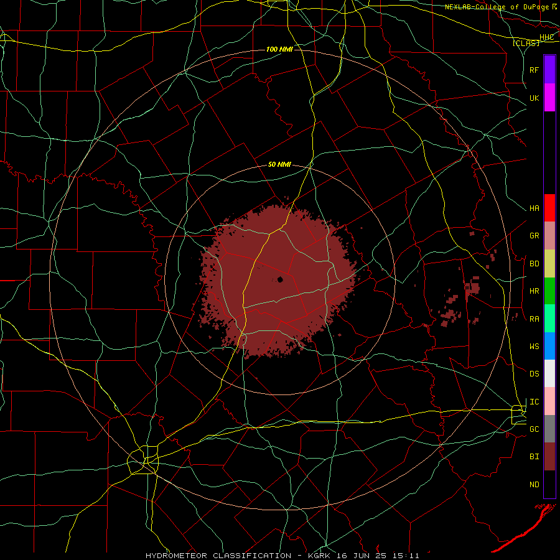Screen dimensions: 560x560
Task: Click the UK legend label
Action: 534,98
